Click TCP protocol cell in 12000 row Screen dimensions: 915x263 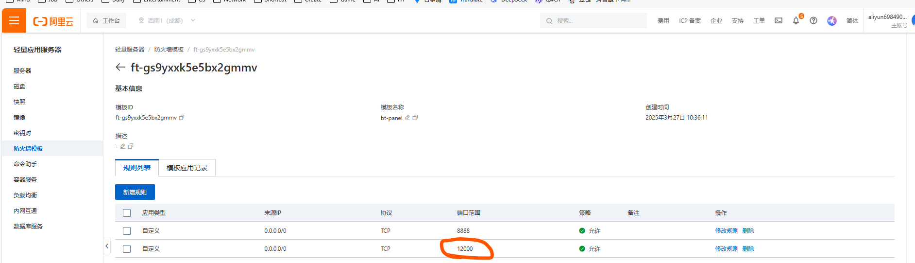386,249
